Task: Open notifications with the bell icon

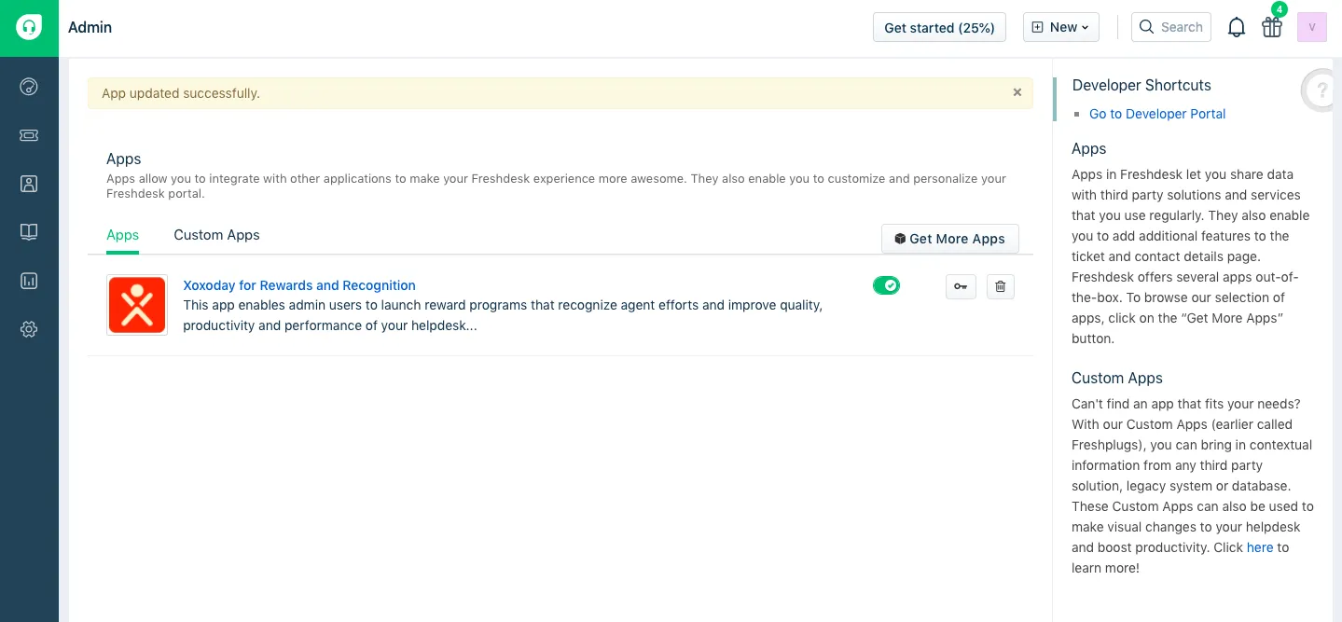Action: pyautogui.click(x=1236, y=27)
